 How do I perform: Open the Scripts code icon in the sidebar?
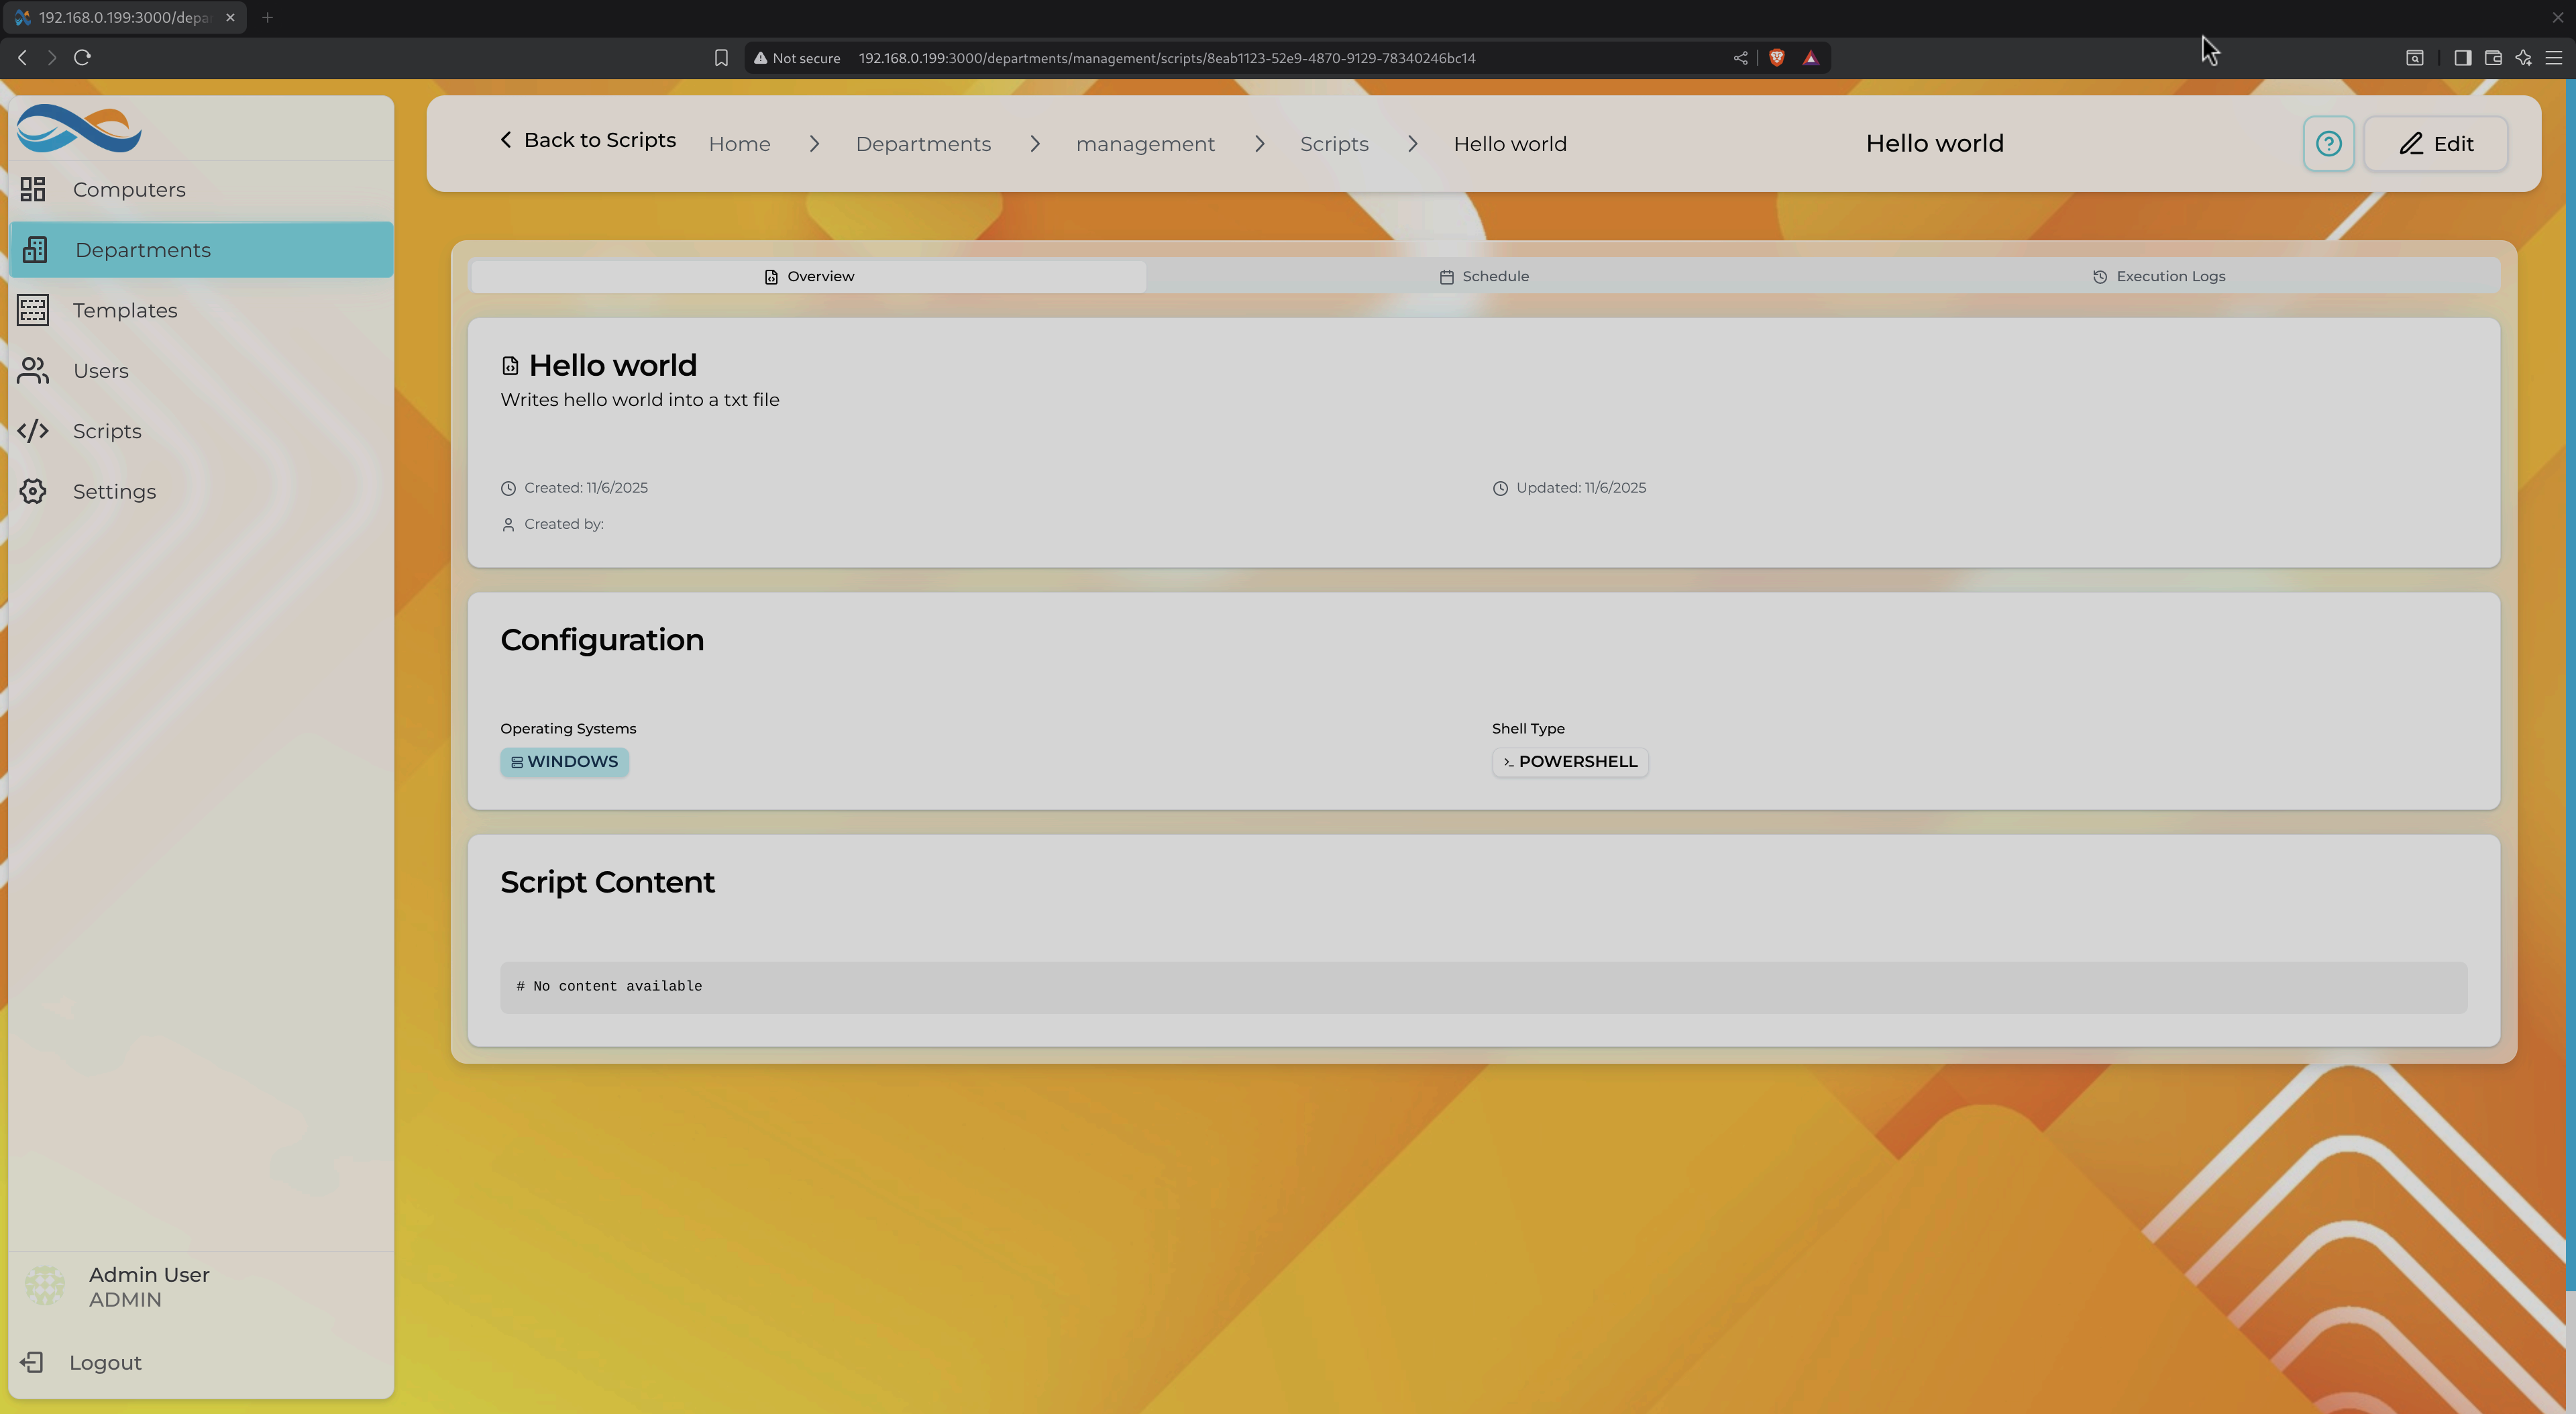pos(33,432)
